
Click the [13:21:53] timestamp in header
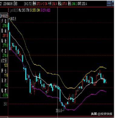(28, 4)
